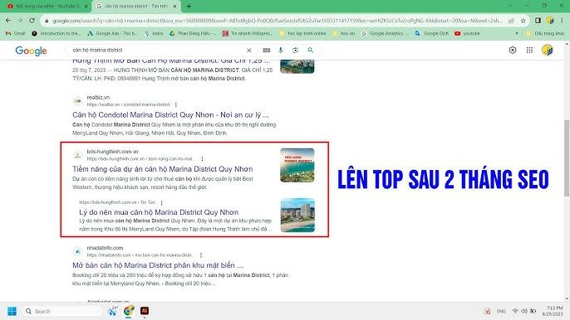The width and height of the screenshot is (570, 320).
Task: Open Adobe Illustrator from taskbar
Action: (145, 311)
